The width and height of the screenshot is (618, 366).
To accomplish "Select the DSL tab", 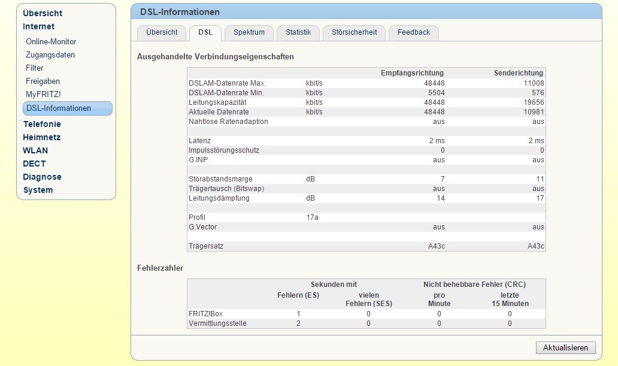I will coord(205,32).
